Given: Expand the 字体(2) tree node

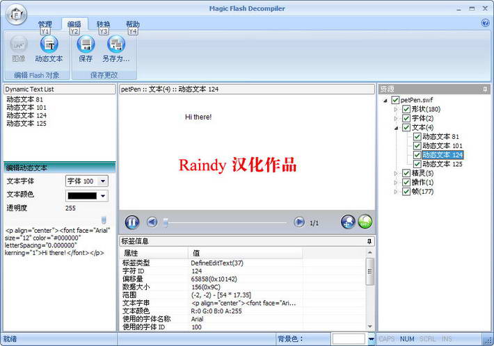Looking at the screenshot, I should [x=396, y=119].
